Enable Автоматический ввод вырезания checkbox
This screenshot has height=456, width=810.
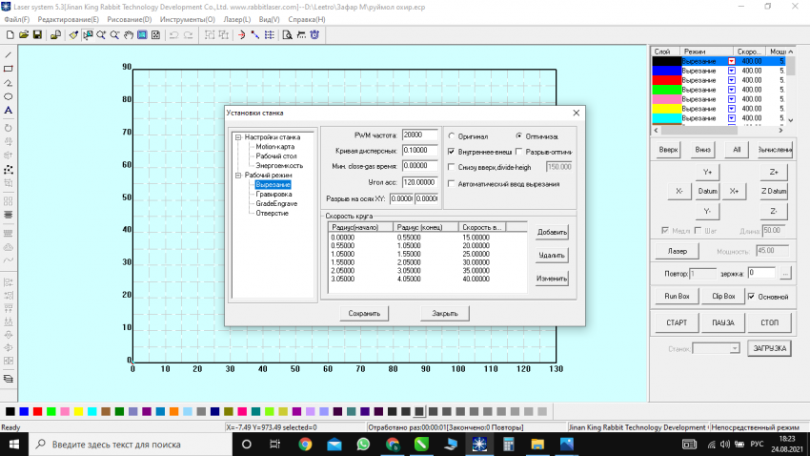[451, 183]
